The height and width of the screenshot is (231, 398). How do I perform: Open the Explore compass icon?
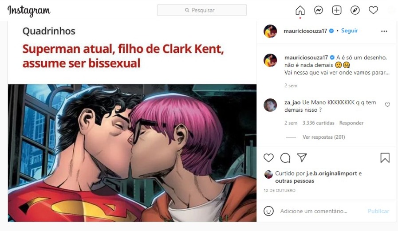pos(355,10)
